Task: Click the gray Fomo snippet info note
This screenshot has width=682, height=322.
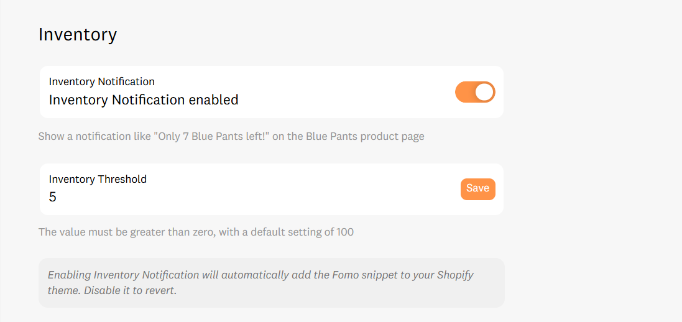Action: tap(271, 282)
